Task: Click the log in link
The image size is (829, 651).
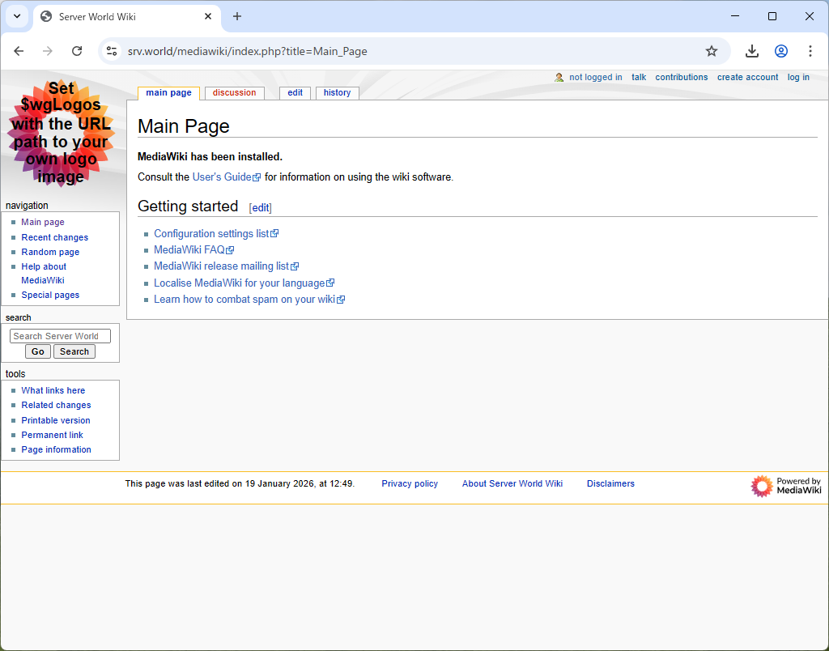Action: point(798,77)
